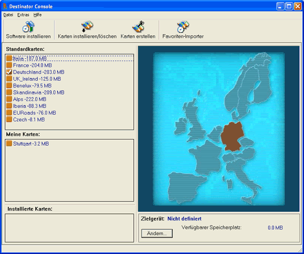Launch the Favoriten-Importer icon
The height and width of the screenshot is (254, 304).
183,26
